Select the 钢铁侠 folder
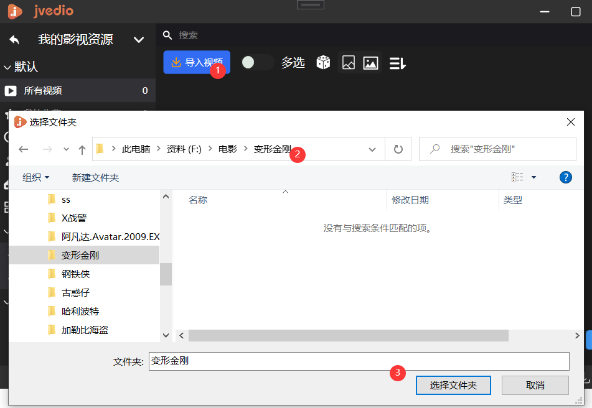Viewport: 592px width, 408px height. [75, 274]
